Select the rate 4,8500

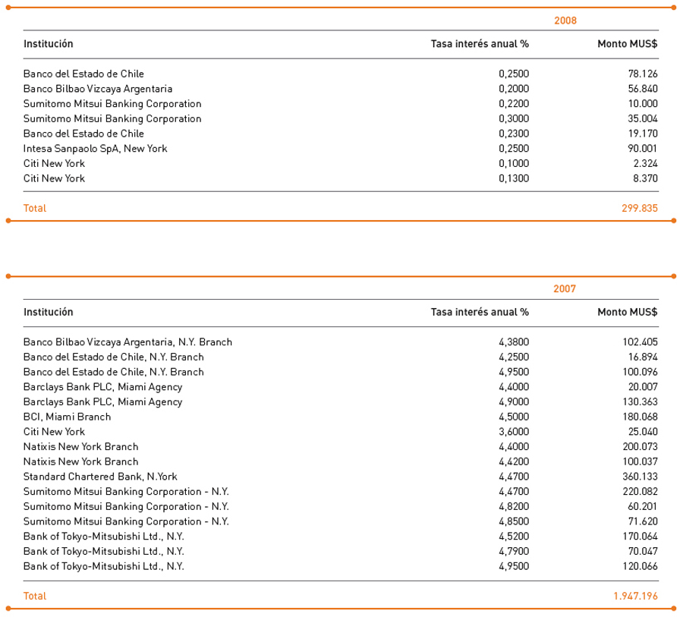514,521
